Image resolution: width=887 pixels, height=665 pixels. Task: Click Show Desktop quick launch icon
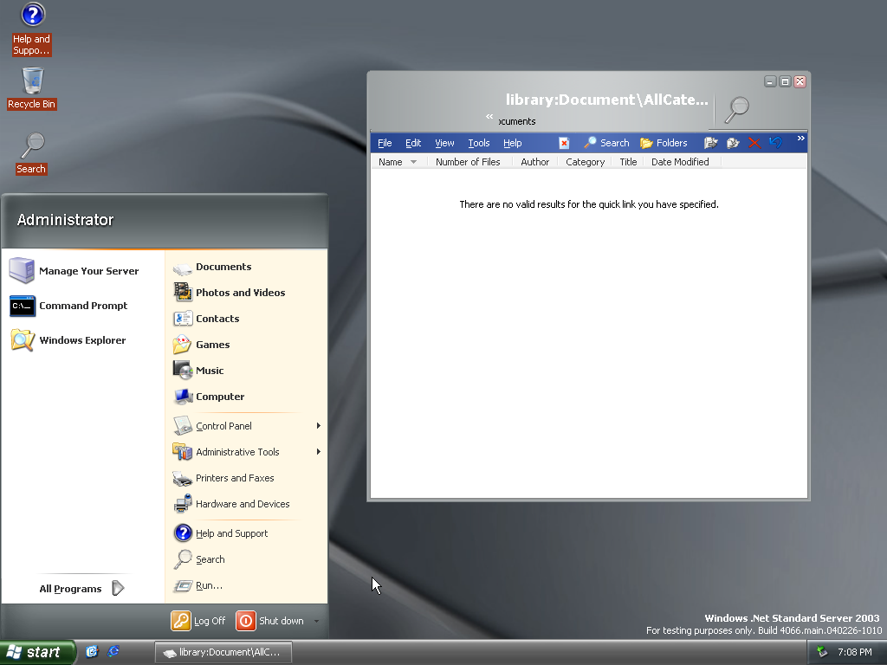pyautogui.click(x=92, y=651)
